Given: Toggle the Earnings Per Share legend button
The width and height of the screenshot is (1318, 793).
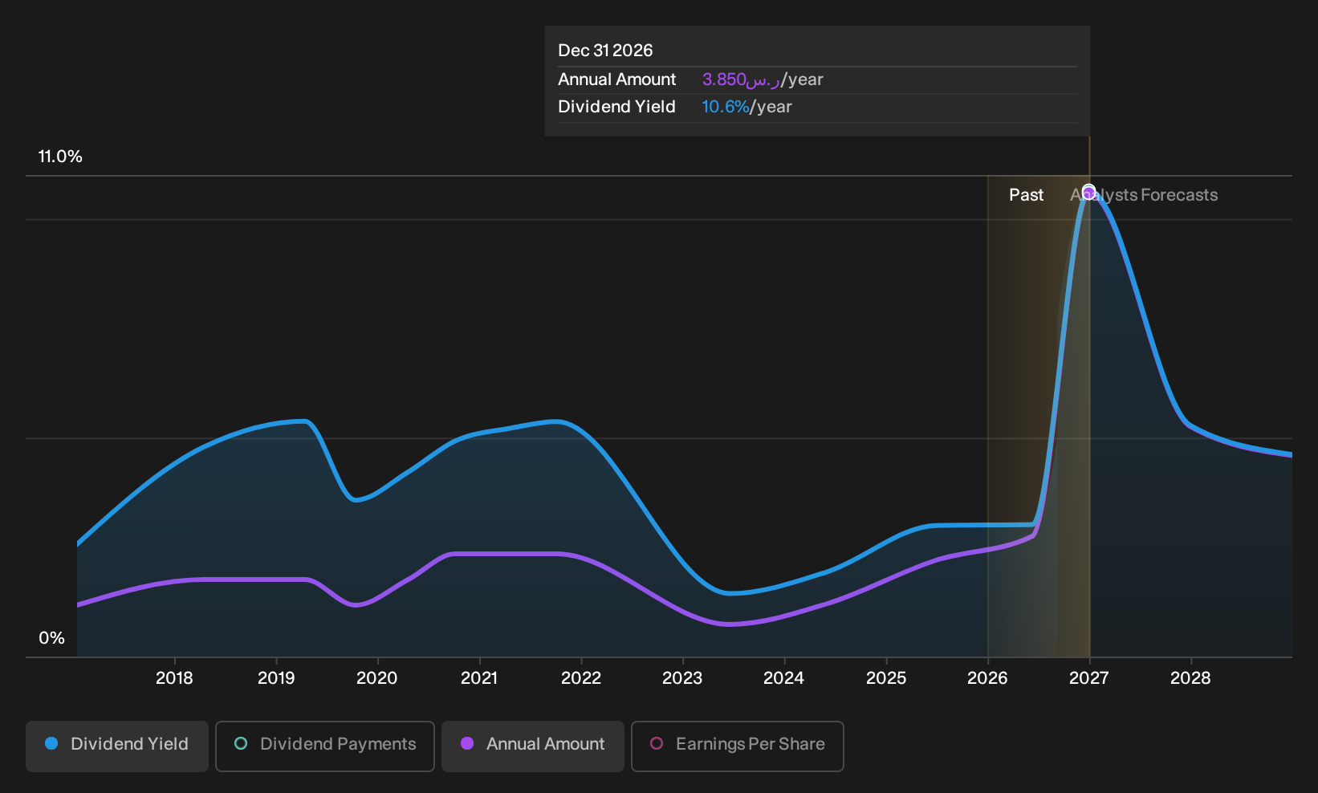Looking at the screenshot, I should [738, 746].
